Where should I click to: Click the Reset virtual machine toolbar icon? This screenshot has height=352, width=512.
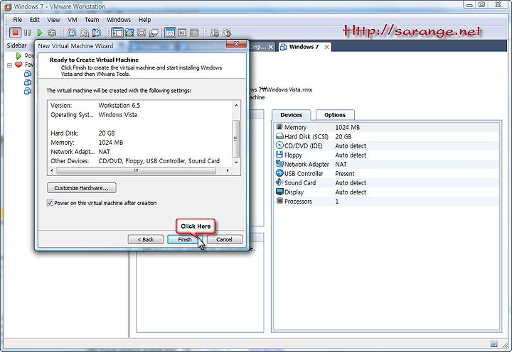point(52,33)
